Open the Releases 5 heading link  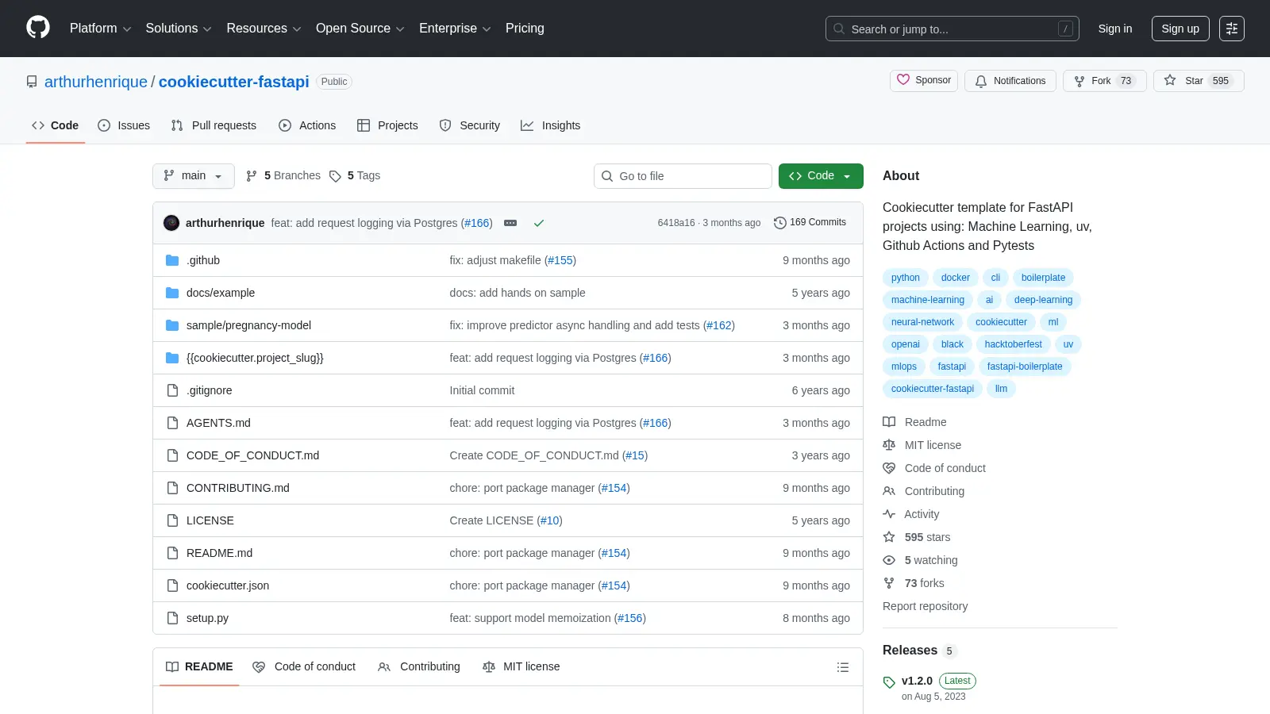tap(920, 651)
